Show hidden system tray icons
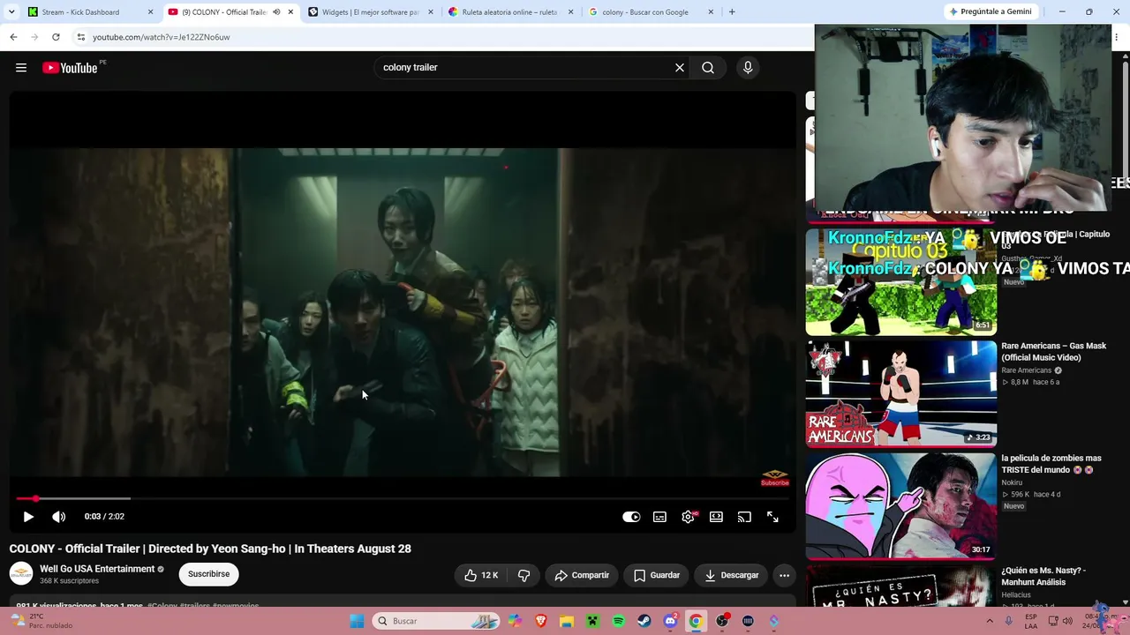This screenshot has width=1130, height=635. coord(990,621)
